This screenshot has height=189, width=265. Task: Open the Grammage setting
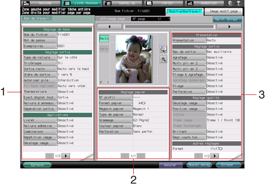pyautogui.click(x=116, y=120)
